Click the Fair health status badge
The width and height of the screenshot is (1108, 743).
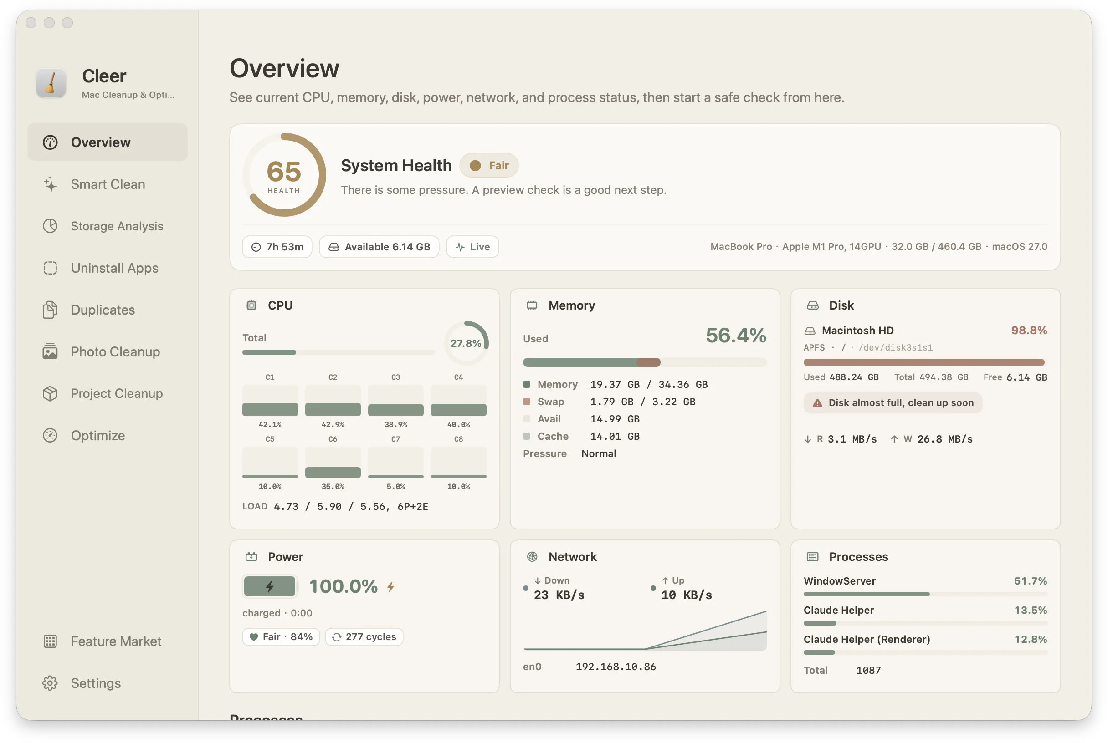(489, 165)
